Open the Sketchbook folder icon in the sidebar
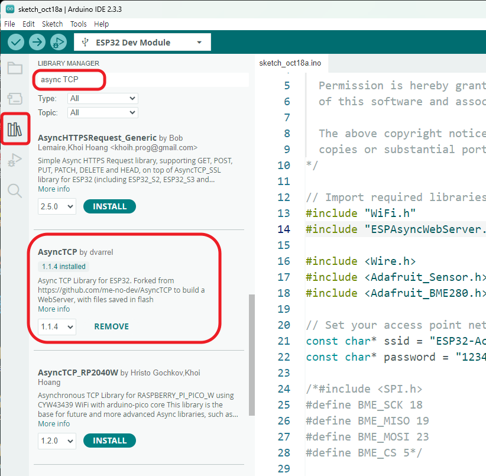 tap(15, 68)
